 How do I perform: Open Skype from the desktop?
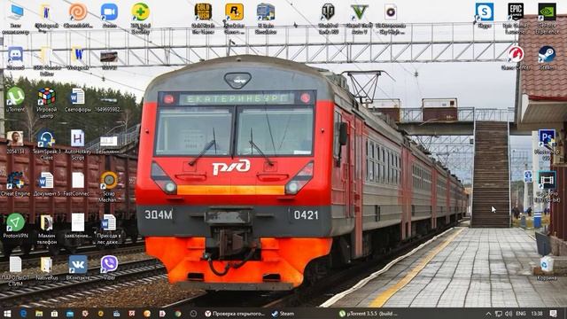pos(485,12)
